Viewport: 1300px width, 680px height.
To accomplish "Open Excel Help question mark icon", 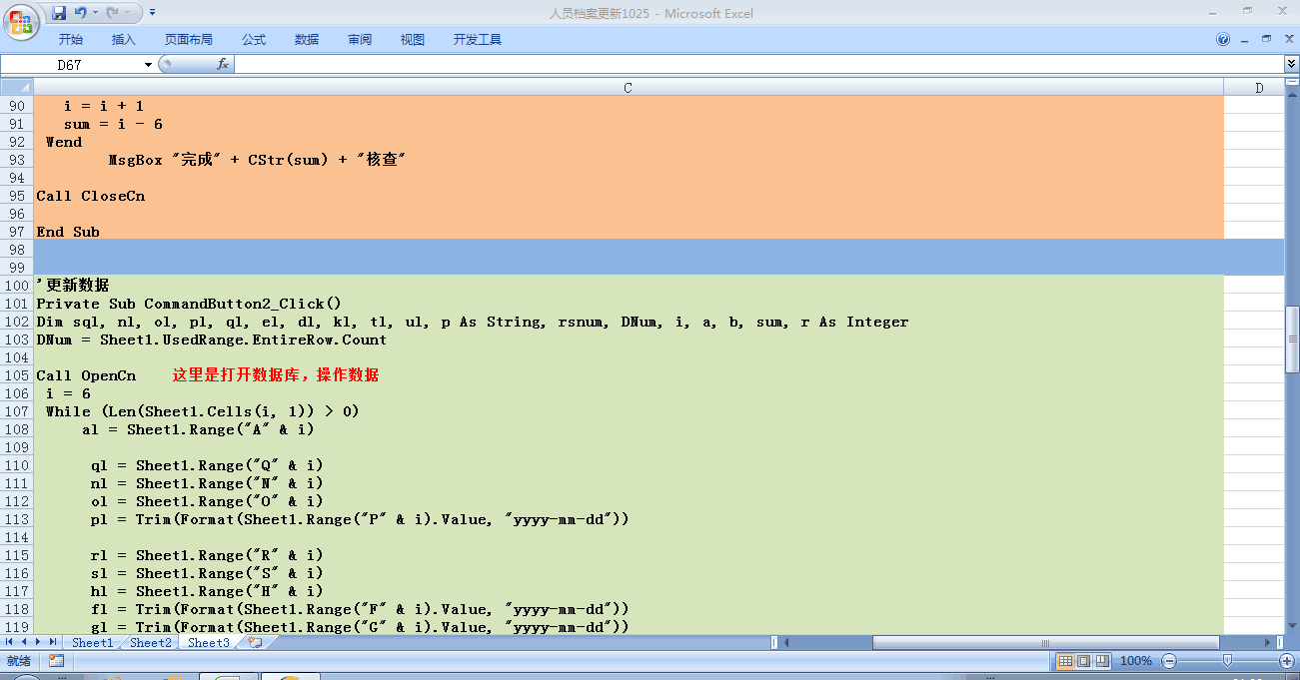I will tap(1223, 40).
